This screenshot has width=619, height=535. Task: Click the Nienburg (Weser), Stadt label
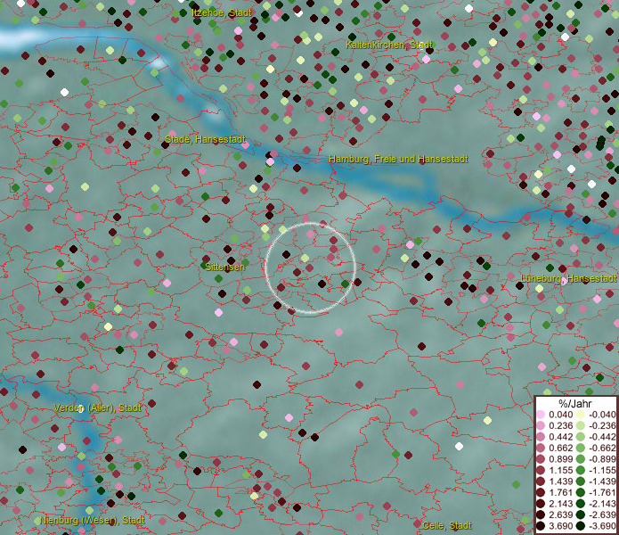tap(92, 520)
